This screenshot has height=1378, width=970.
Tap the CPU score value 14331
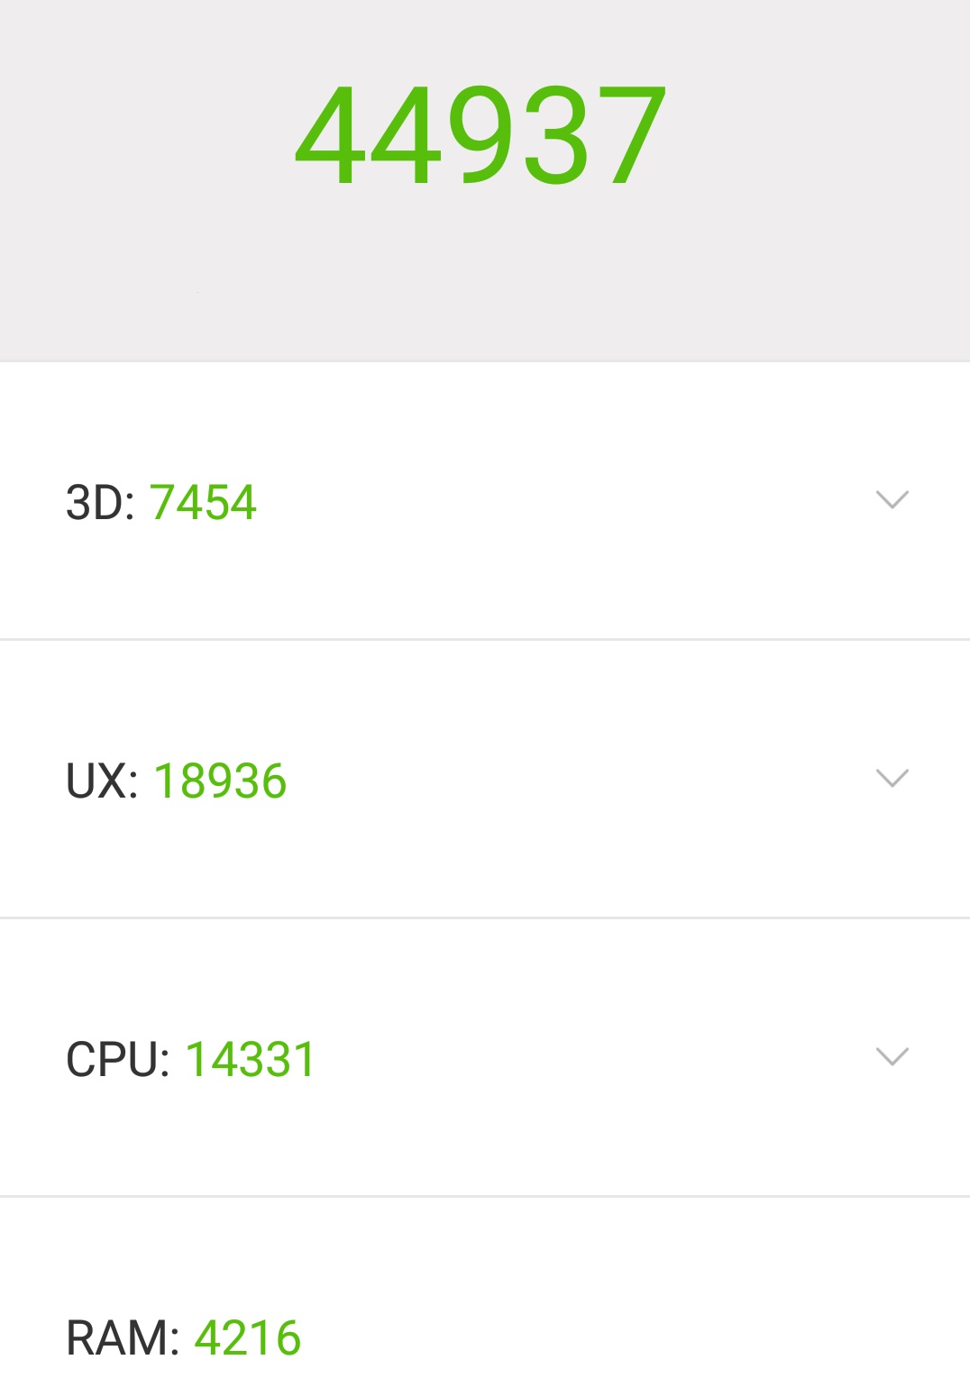click(251, 1059)
